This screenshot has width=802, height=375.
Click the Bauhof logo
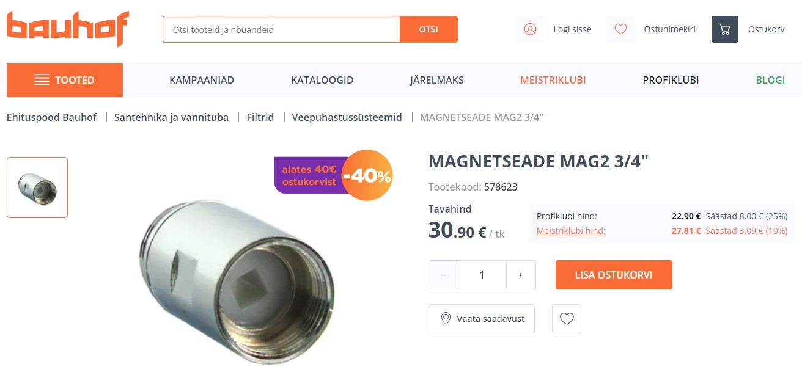(x=68, y=29)
